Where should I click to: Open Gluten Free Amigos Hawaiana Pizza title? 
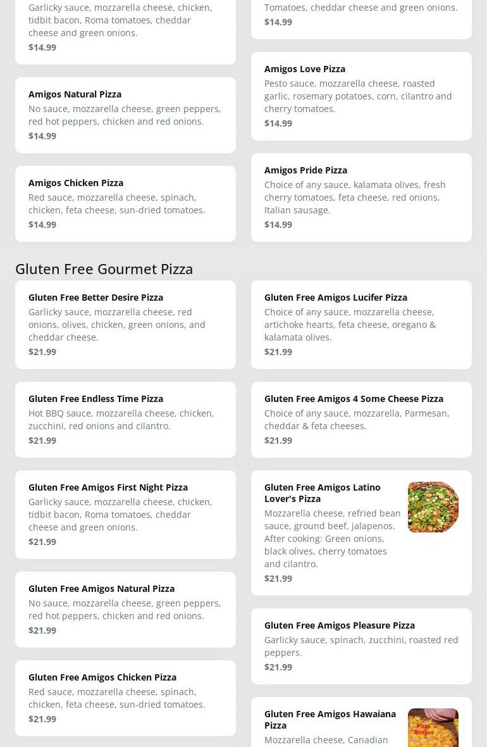330,719
